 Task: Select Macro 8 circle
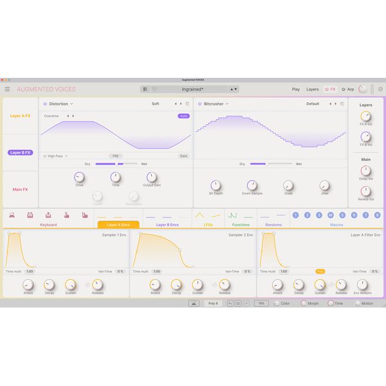[378, 215]
